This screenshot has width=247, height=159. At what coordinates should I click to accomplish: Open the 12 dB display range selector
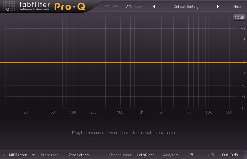click(239, 17)
